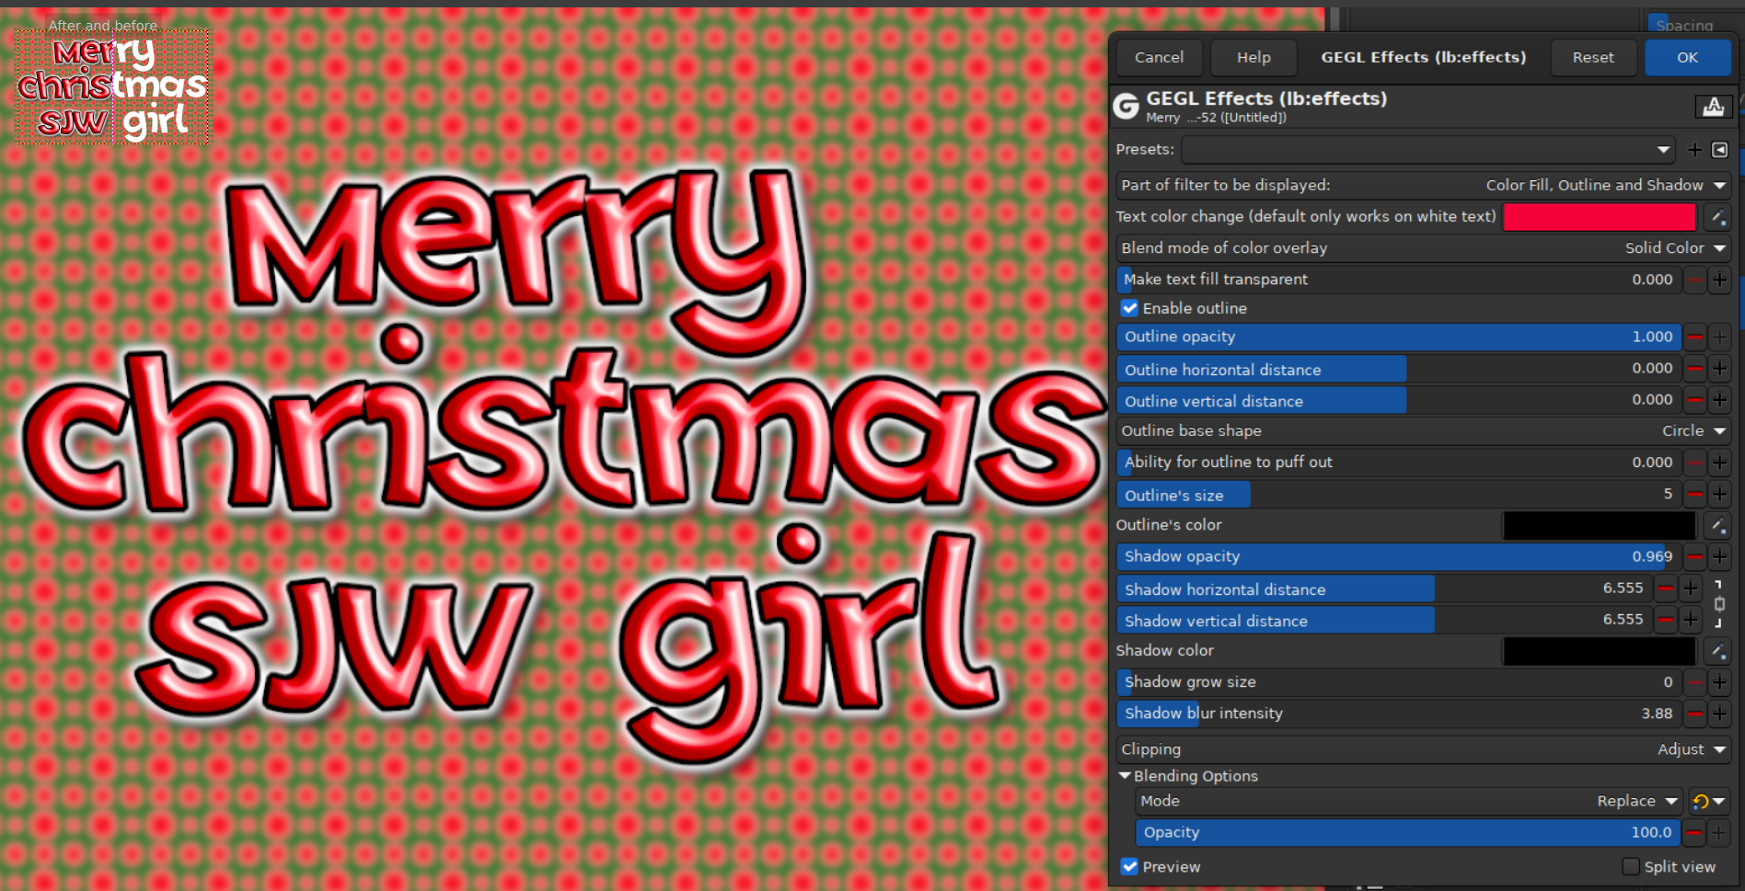Click the Shadow vertical distance slider
The width and height of the screenshot is (1745, 891).
[1385, 620]
